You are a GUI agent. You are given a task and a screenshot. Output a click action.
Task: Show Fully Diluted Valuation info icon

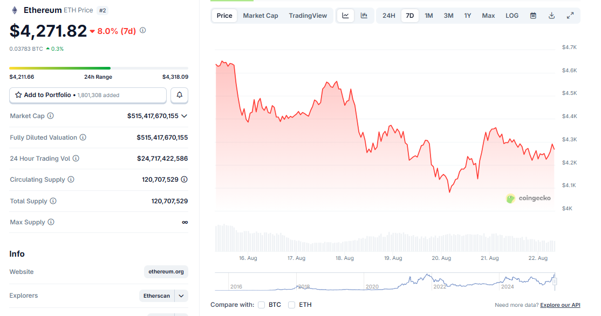pos(83,137)
